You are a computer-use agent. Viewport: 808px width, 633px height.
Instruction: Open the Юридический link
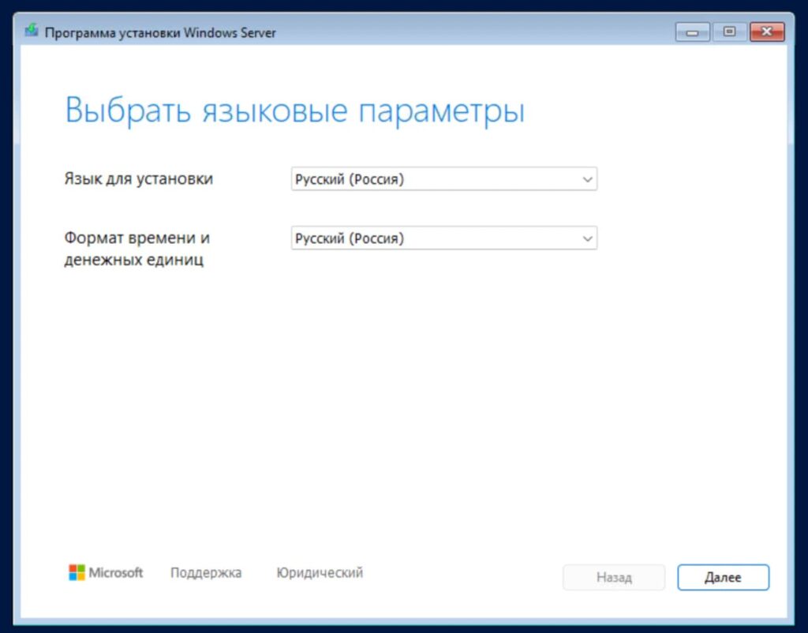tap(320, 573)
